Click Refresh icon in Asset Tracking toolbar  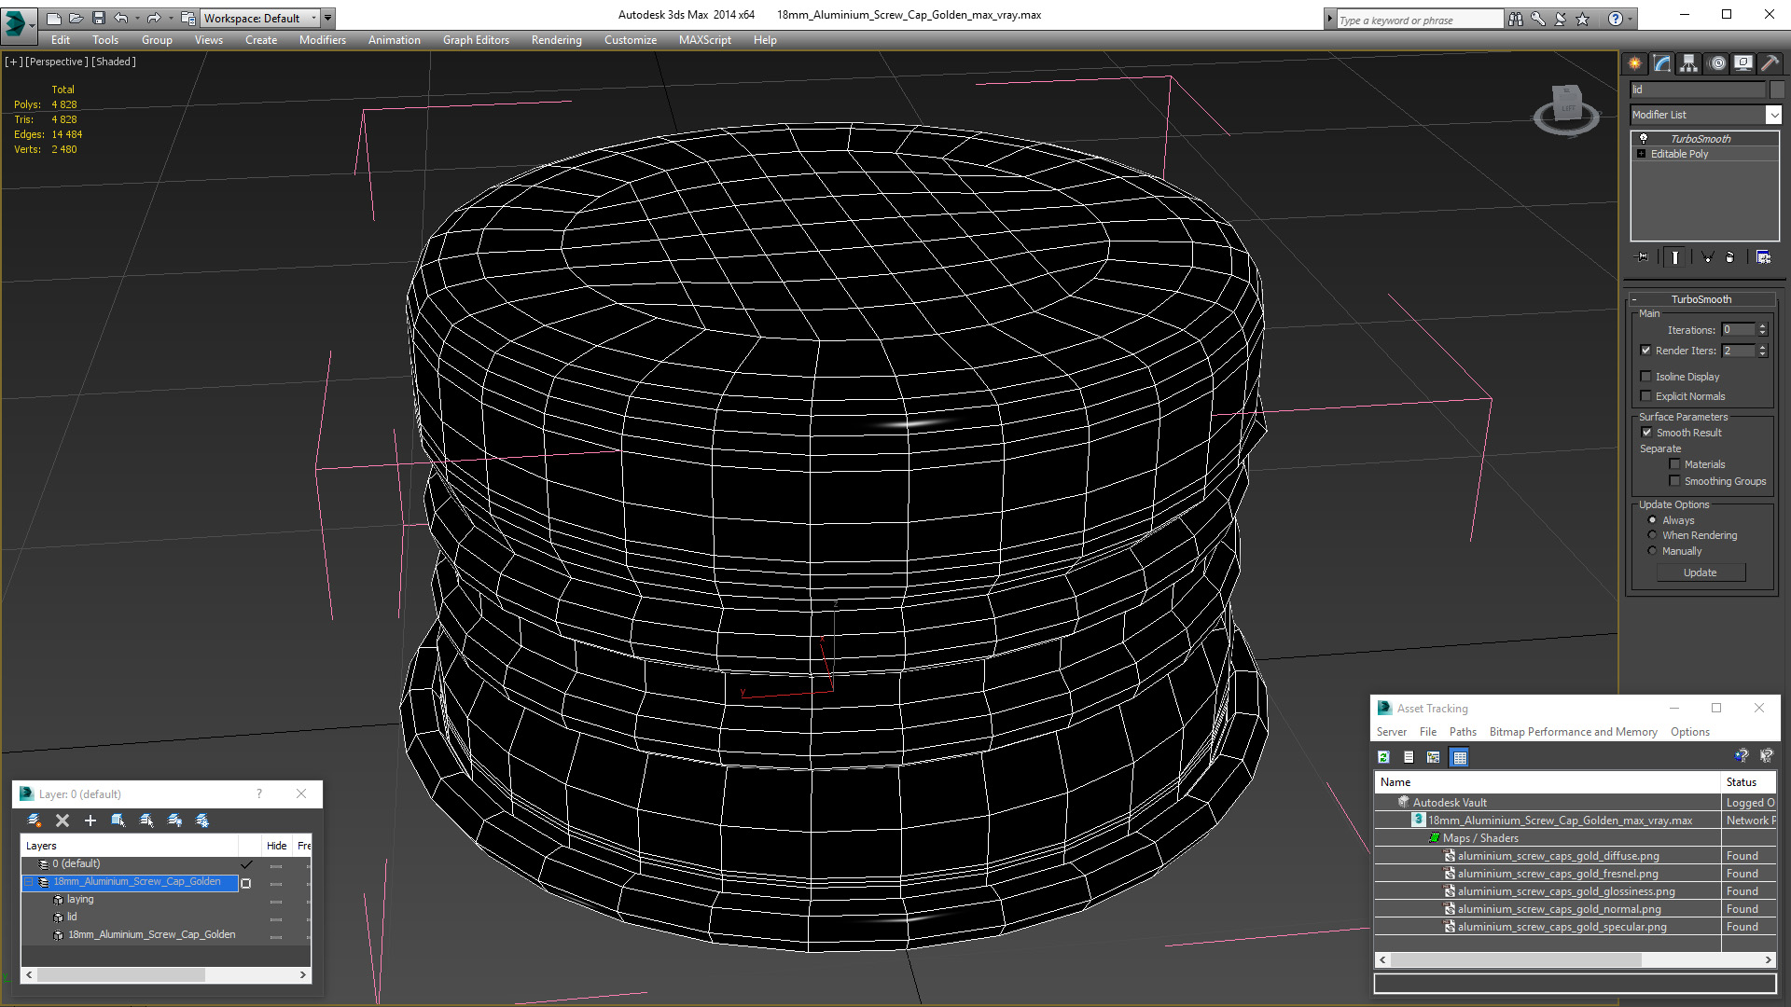[x=1384, y=757]
